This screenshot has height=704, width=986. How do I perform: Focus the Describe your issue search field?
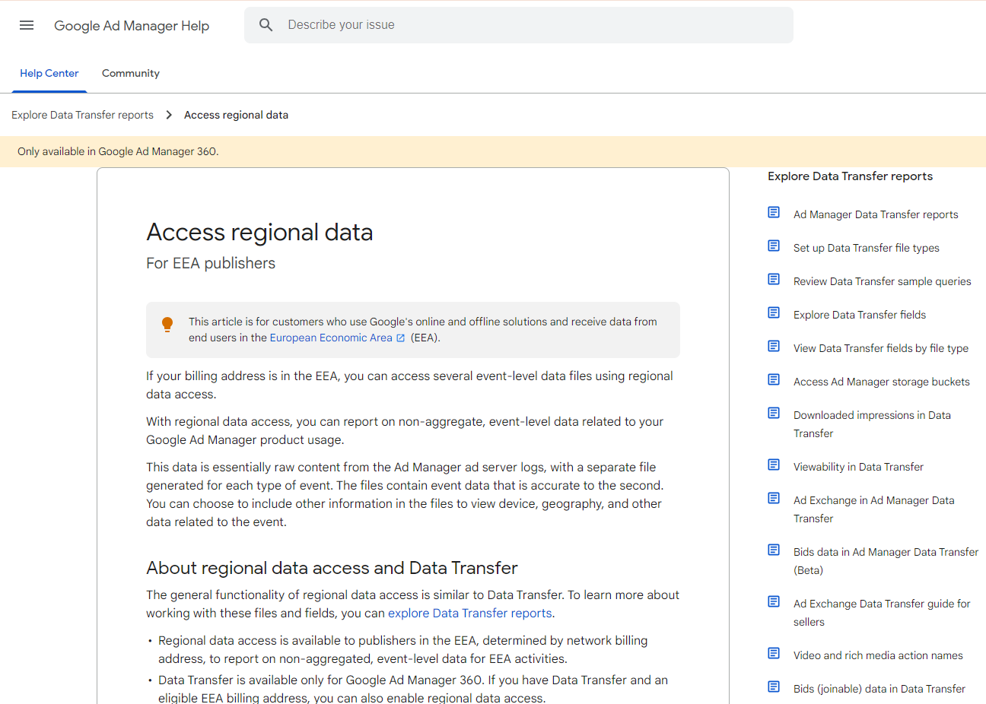point(519,25)
